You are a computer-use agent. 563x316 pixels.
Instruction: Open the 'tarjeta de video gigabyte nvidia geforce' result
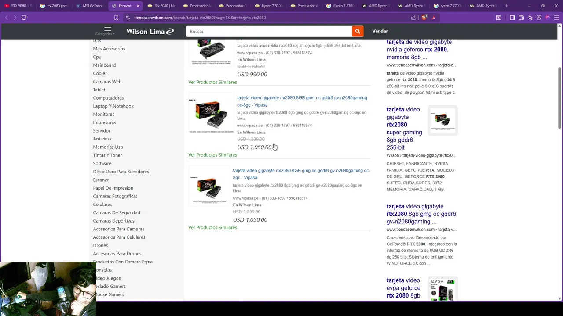click(419, 50)
